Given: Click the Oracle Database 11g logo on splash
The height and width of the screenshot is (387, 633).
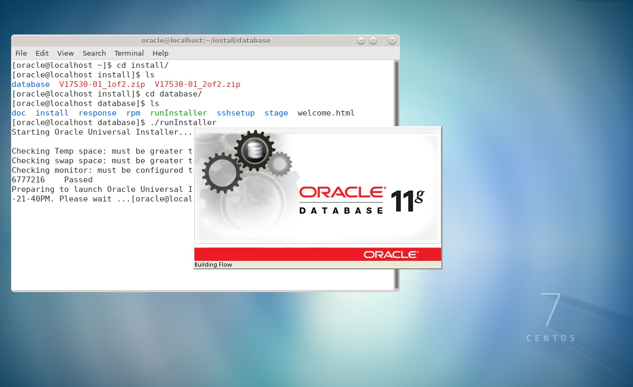Looking at the screenshot, I should 362,200.
